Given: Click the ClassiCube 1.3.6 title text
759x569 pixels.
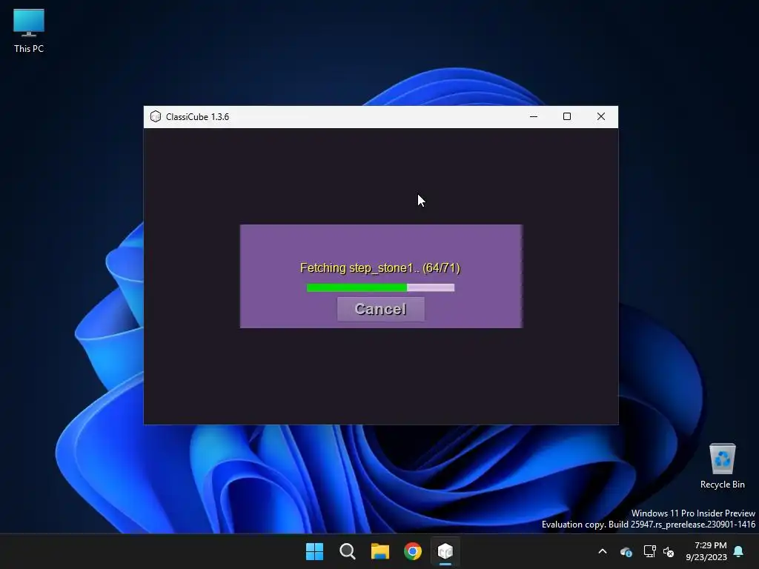Looking at the screenshot, I should [197, 116].
